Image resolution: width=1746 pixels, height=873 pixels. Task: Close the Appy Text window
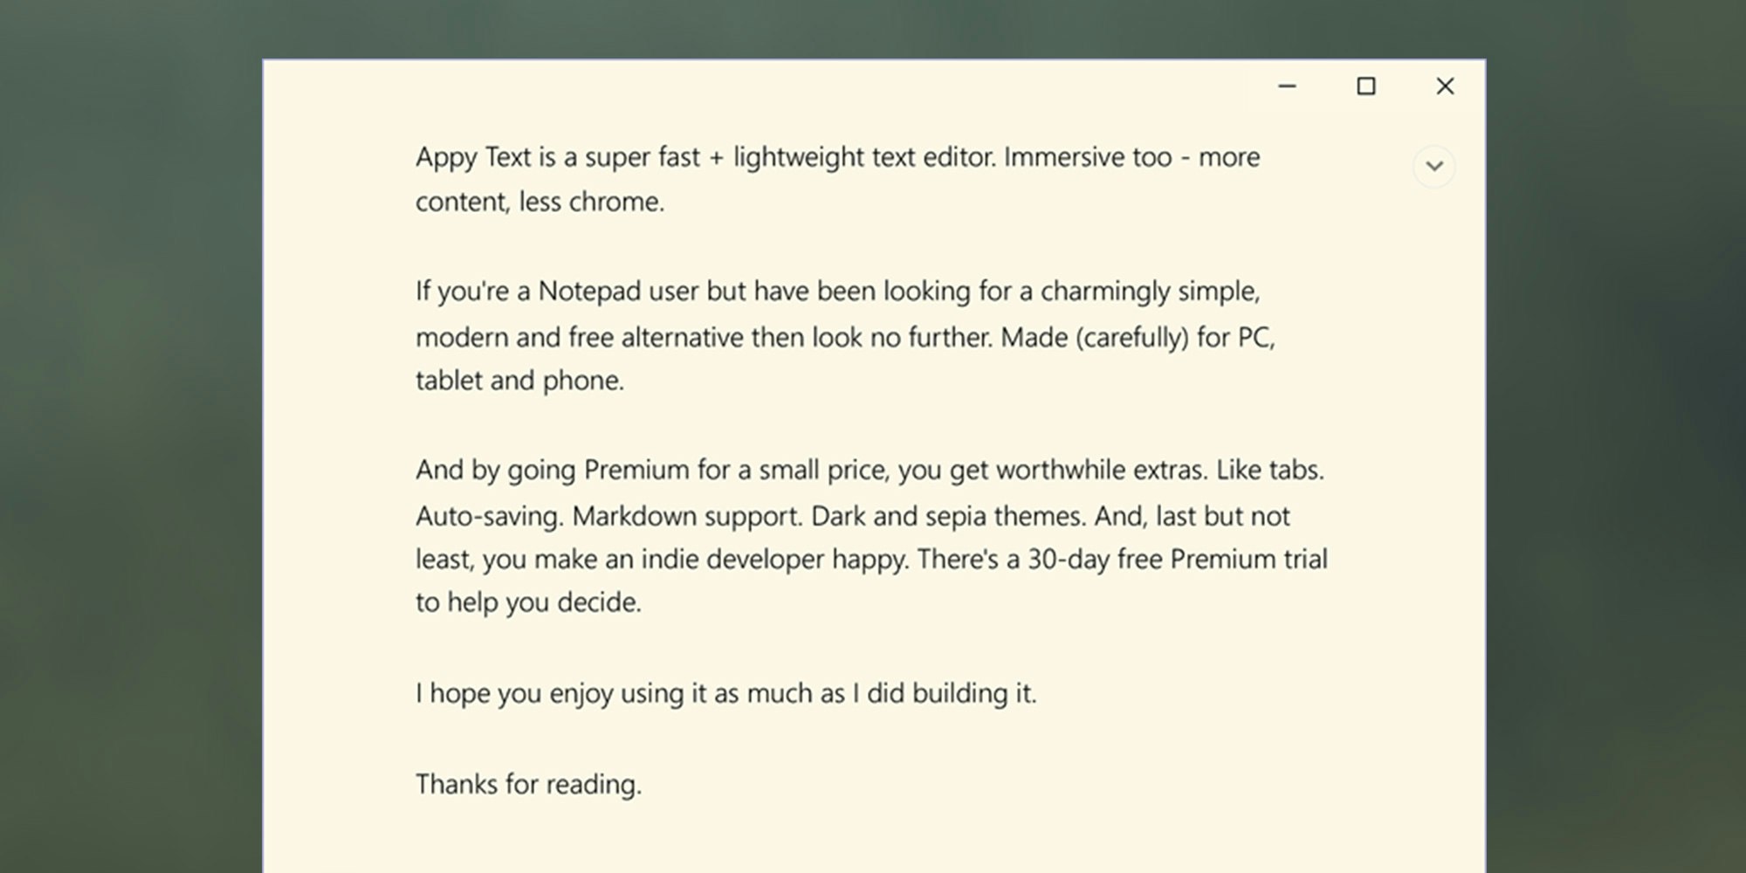(x=1445, y=86)
